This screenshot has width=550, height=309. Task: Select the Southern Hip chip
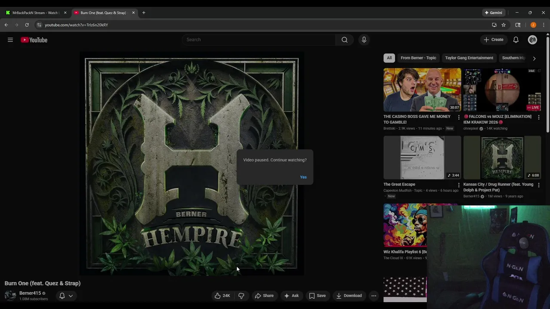[x=513, y=58]
